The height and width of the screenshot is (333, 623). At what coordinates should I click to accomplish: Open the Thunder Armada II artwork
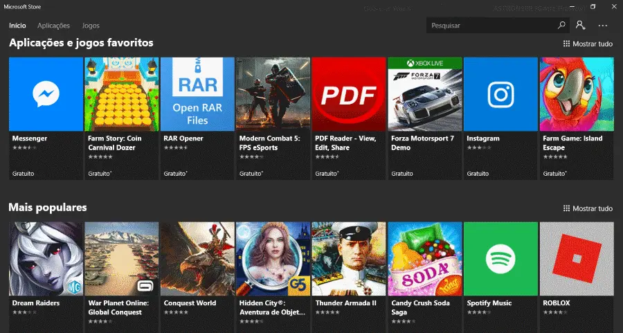coord(349,259)
